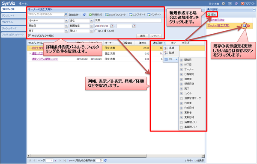Click the 追加 add button in 表示設定
This screenshot has height=164, width=257.
pyautogui.click(x=212, y=15)
